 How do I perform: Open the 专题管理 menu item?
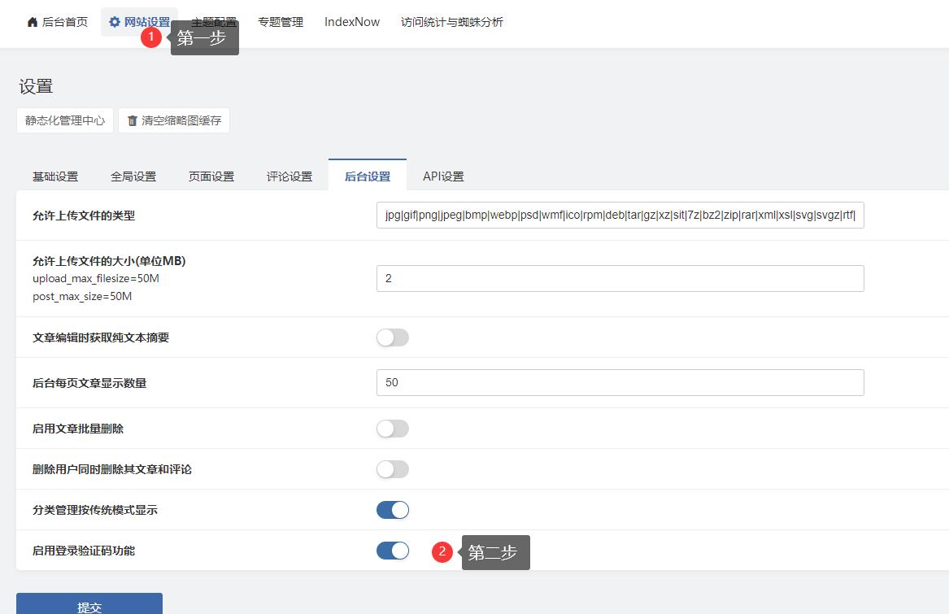click(281, 22)
